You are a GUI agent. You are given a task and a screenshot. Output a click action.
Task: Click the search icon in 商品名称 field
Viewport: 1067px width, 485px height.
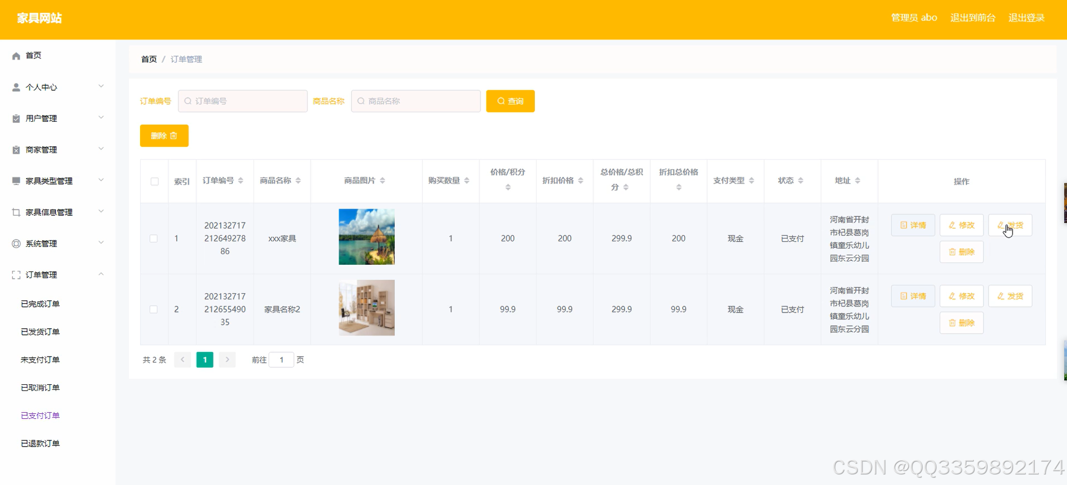(x=361, y=101)
